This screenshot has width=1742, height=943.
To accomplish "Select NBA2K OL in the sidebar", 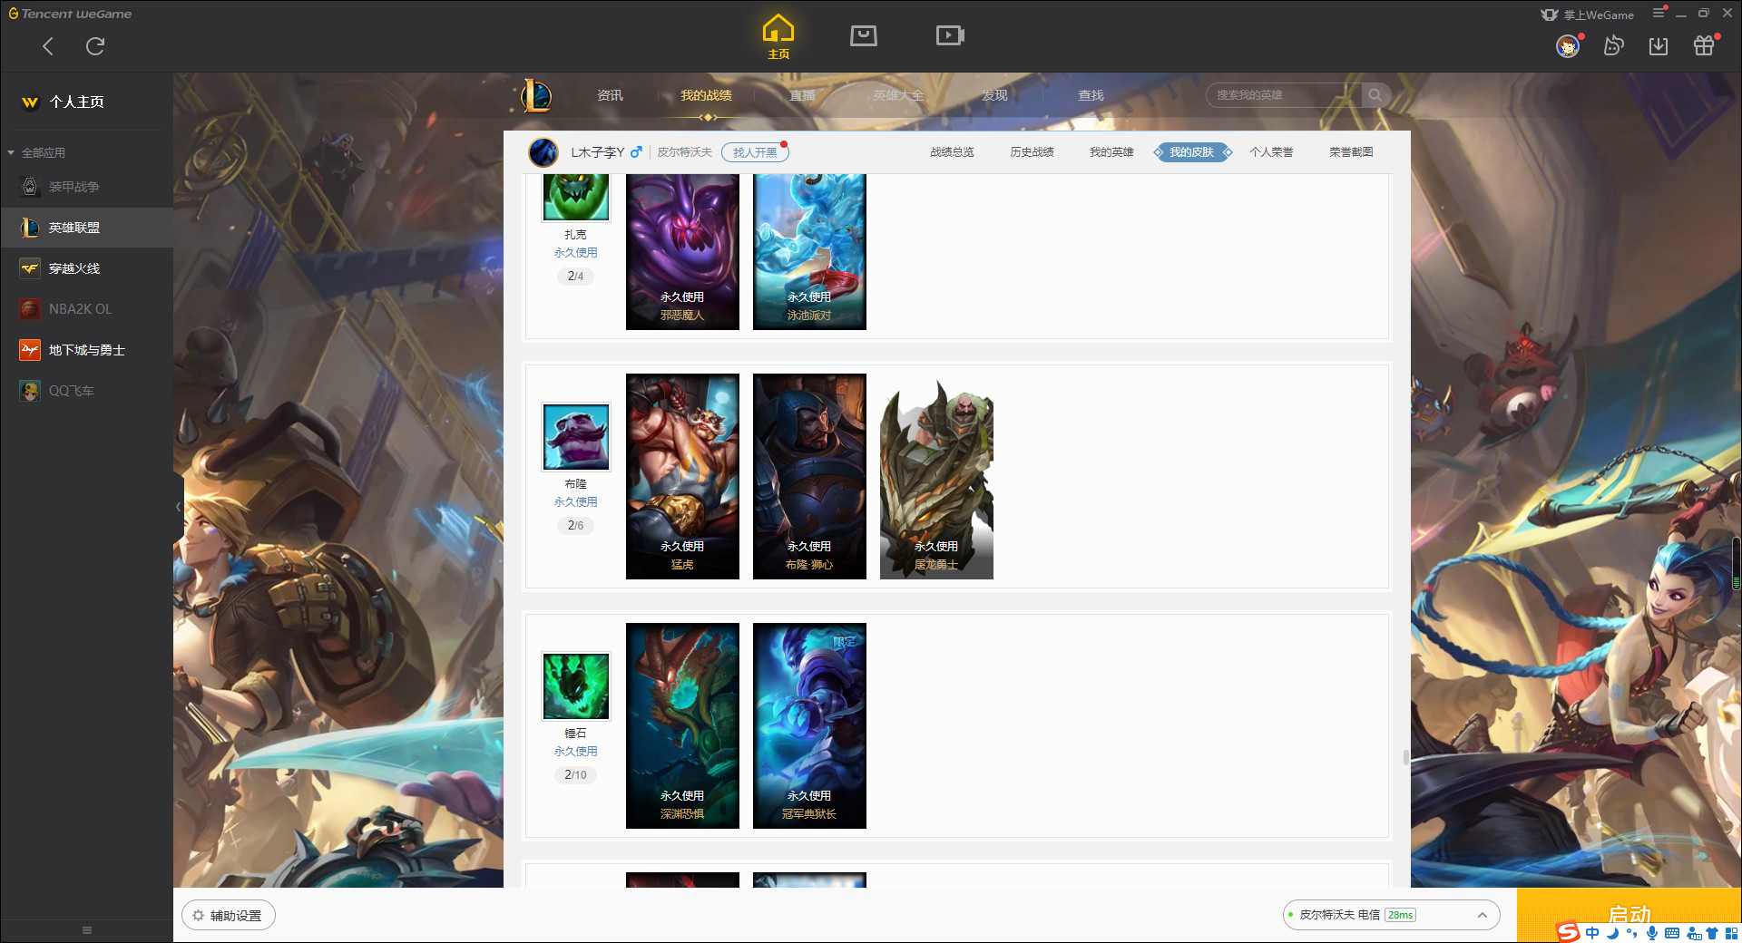I will [86, 309].
